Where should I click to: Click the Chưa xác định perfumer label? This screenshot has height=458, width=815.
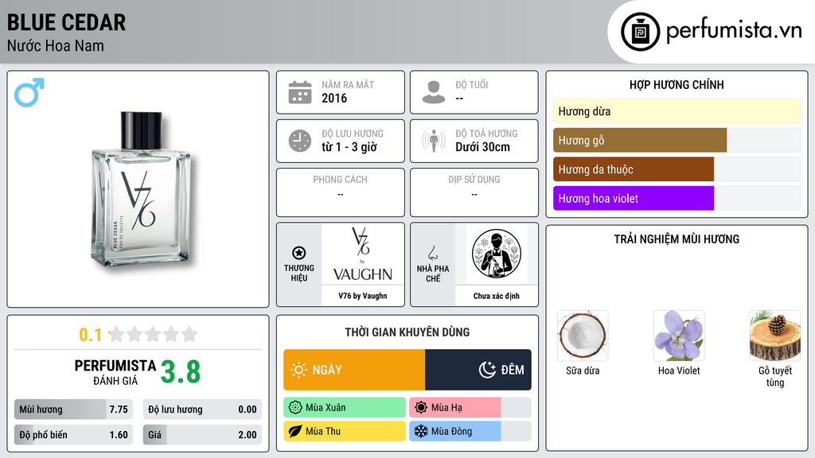[497, 296]
